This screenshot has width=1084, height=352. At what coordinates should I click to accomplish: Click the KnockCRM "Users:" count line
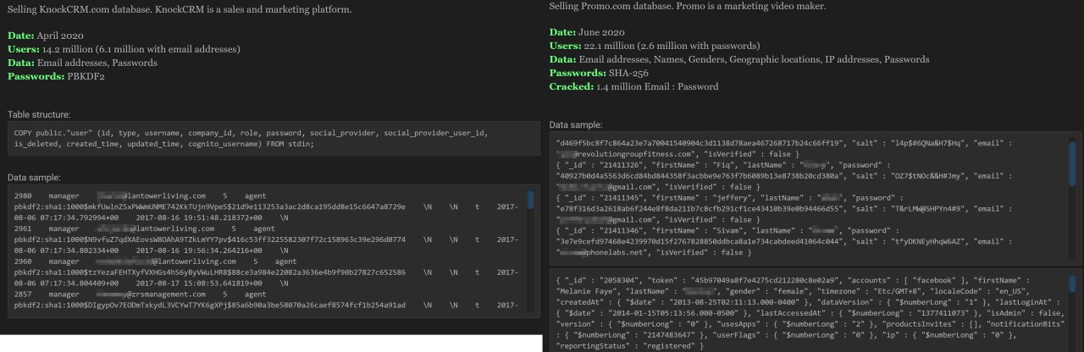click(x=112, y=49)
